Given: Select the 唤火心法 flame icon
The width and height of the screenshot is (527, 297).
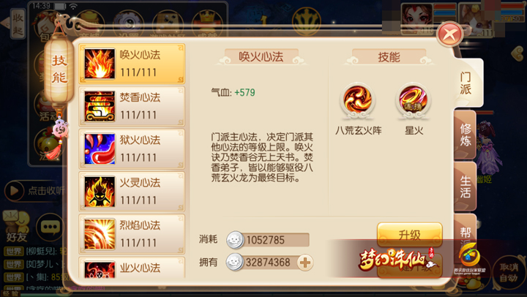Looking at the screenshot, I should (x=100, y=64).
